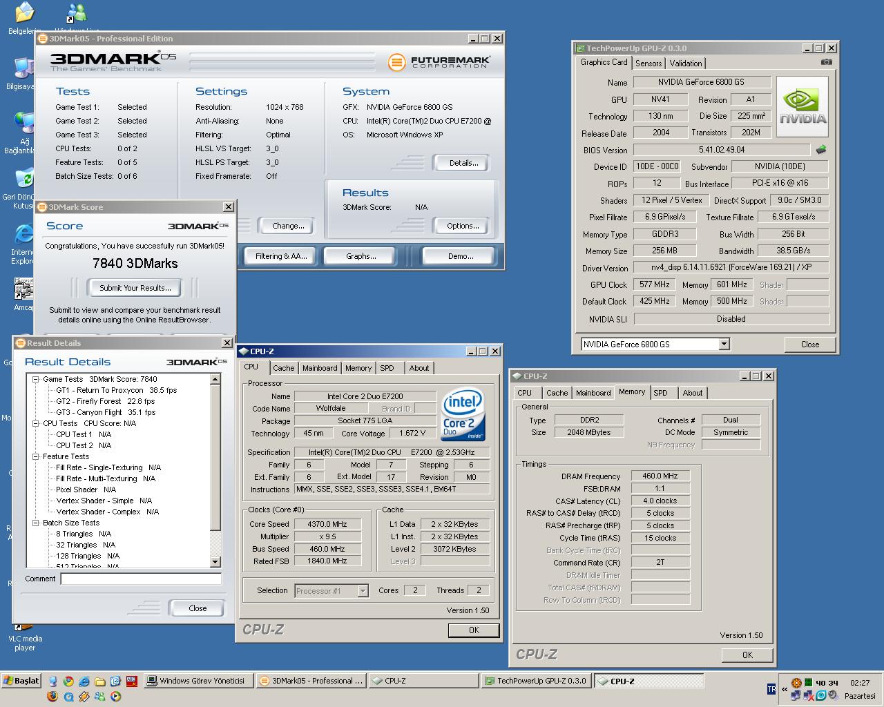884x707 pixels.
Task: Select the Pixel Shader N/A row
Action: coord(86,490)
